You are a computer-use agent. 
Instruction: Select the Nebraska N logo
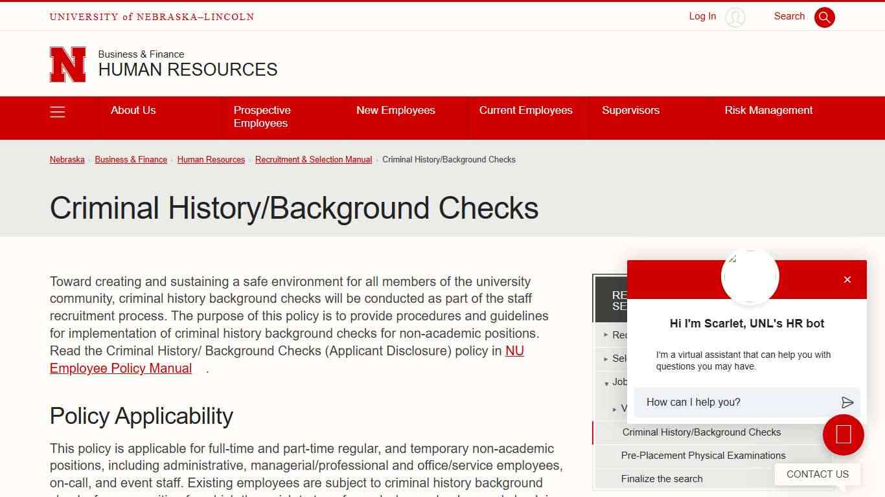[67, 64]
